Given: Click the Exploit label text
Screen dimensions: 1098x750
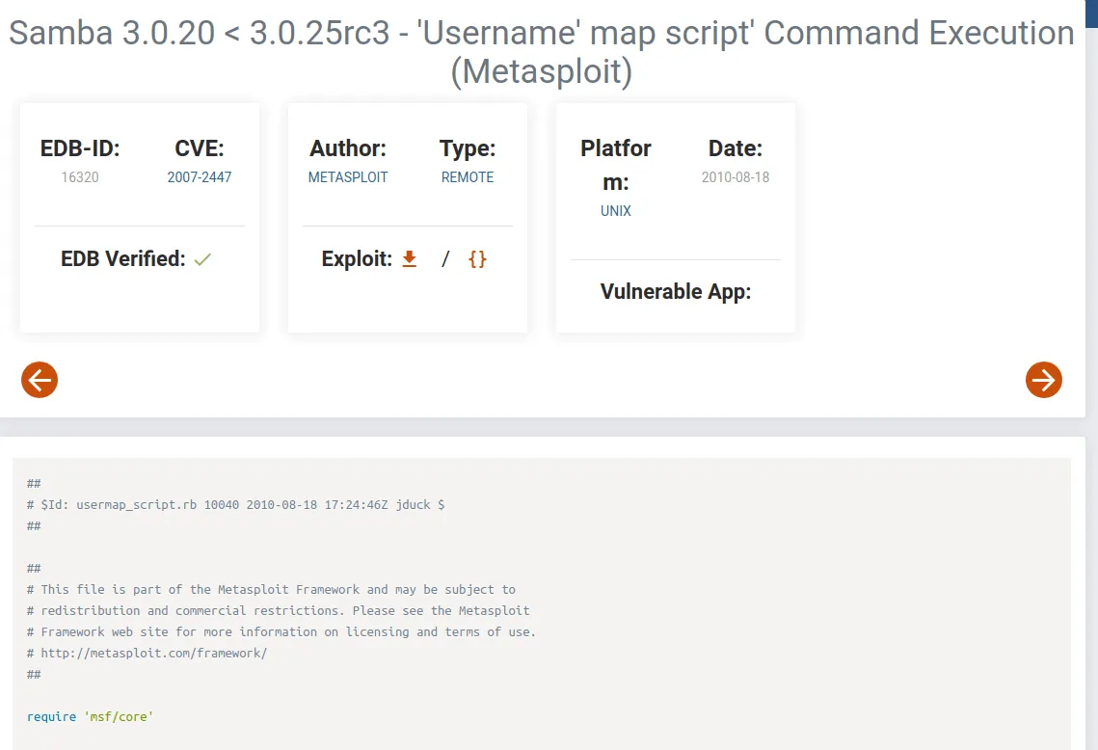Looking at the screenshot, I should pos(357,259).
